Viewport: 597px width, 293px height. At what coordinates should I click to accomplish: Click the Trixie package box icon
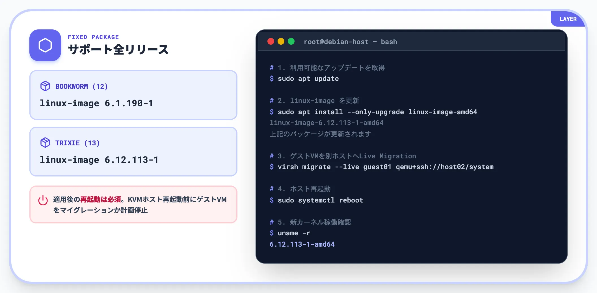45,143
